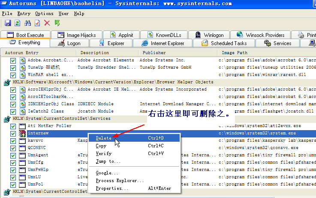
Task: Switch to the AppInit tab
Action: (x=121, y=35)
